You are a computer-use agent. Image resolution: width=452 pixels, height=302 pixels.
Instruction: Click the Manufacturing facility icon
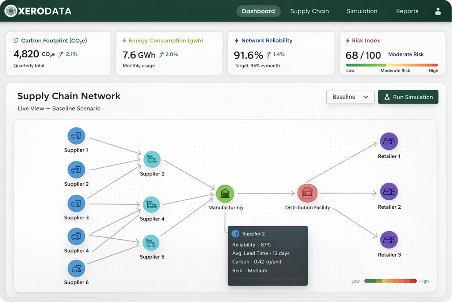pyautogui.click(x=225, y=193)
